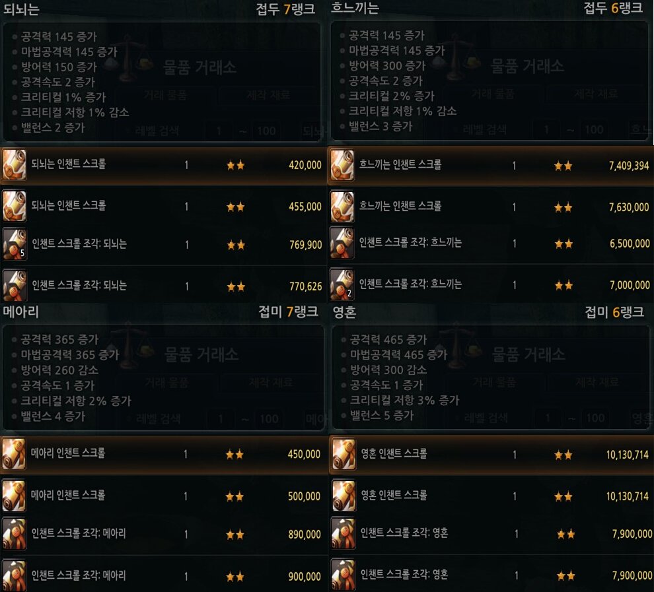Click the first 영혼 인챈트 스크롤 icon
This screenshot has height=592, width=654.
coord(344,454)
